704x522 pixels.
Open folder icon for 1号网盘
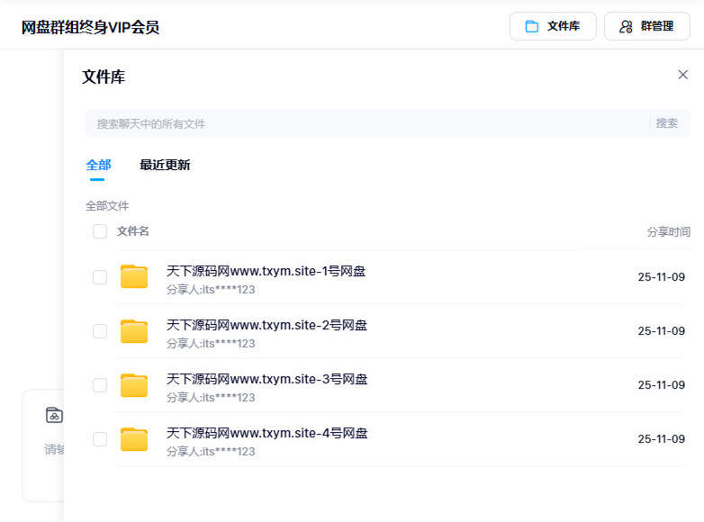tap(134, 277)
